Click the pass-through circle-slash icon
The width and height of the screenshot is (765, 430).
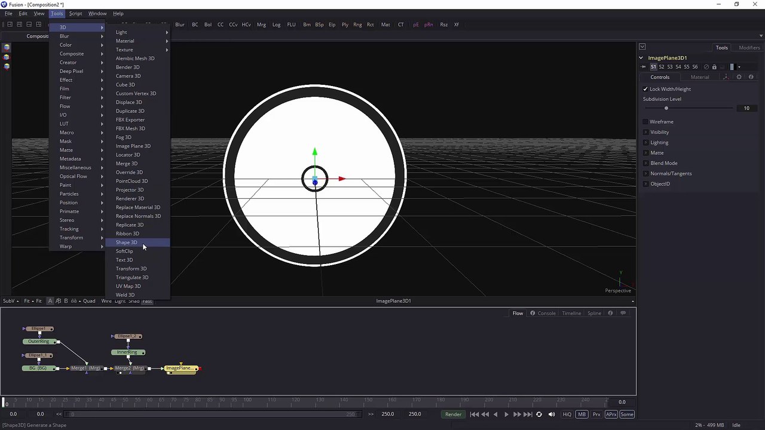(706, 67)
